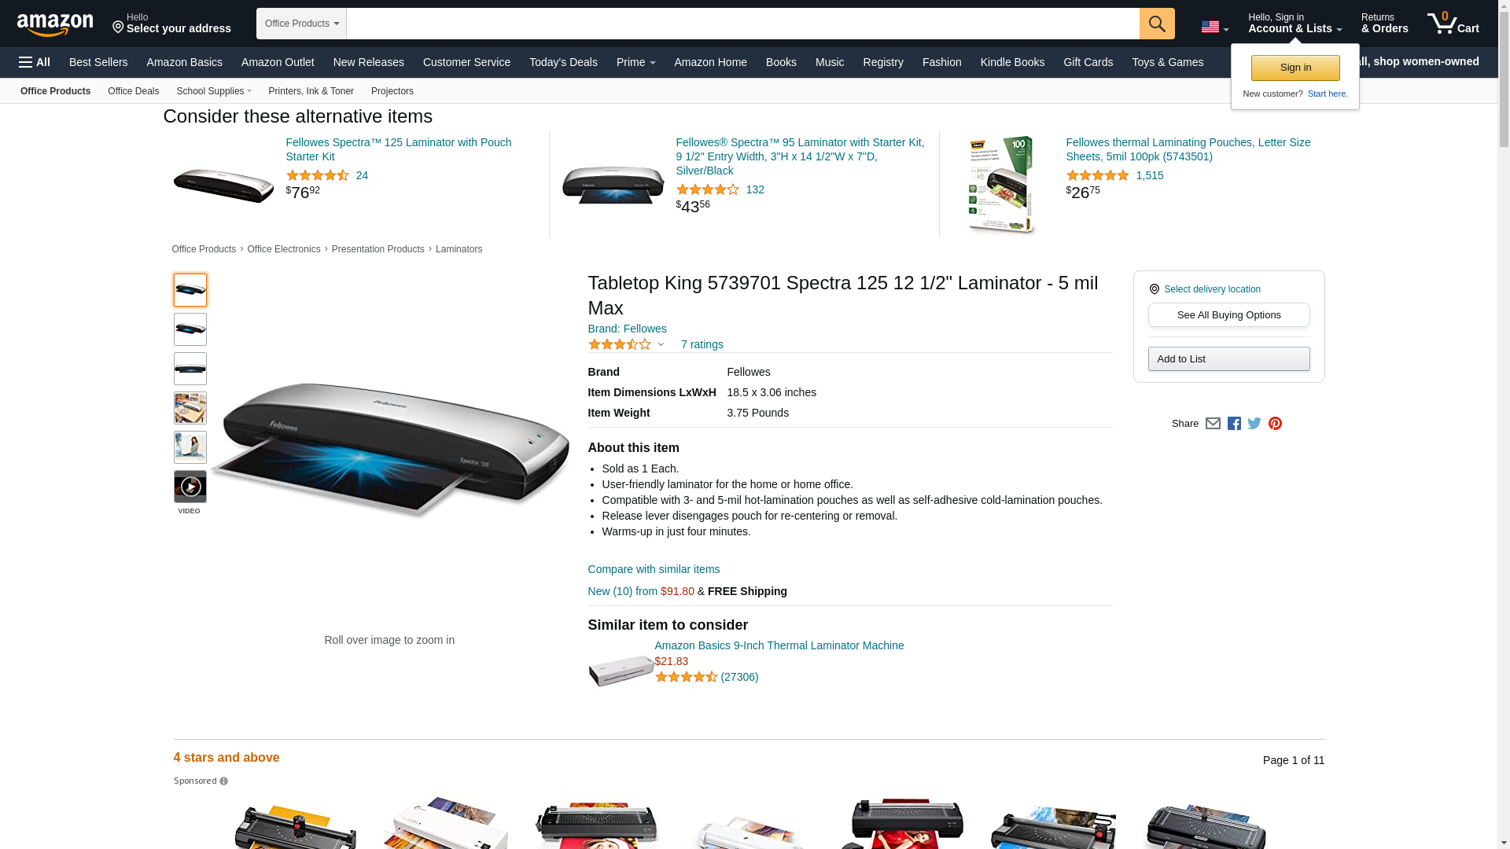Screen dimensions: 1510x849
Task: Share on Pinterest icon
Action: click(x=1275, y=424)
